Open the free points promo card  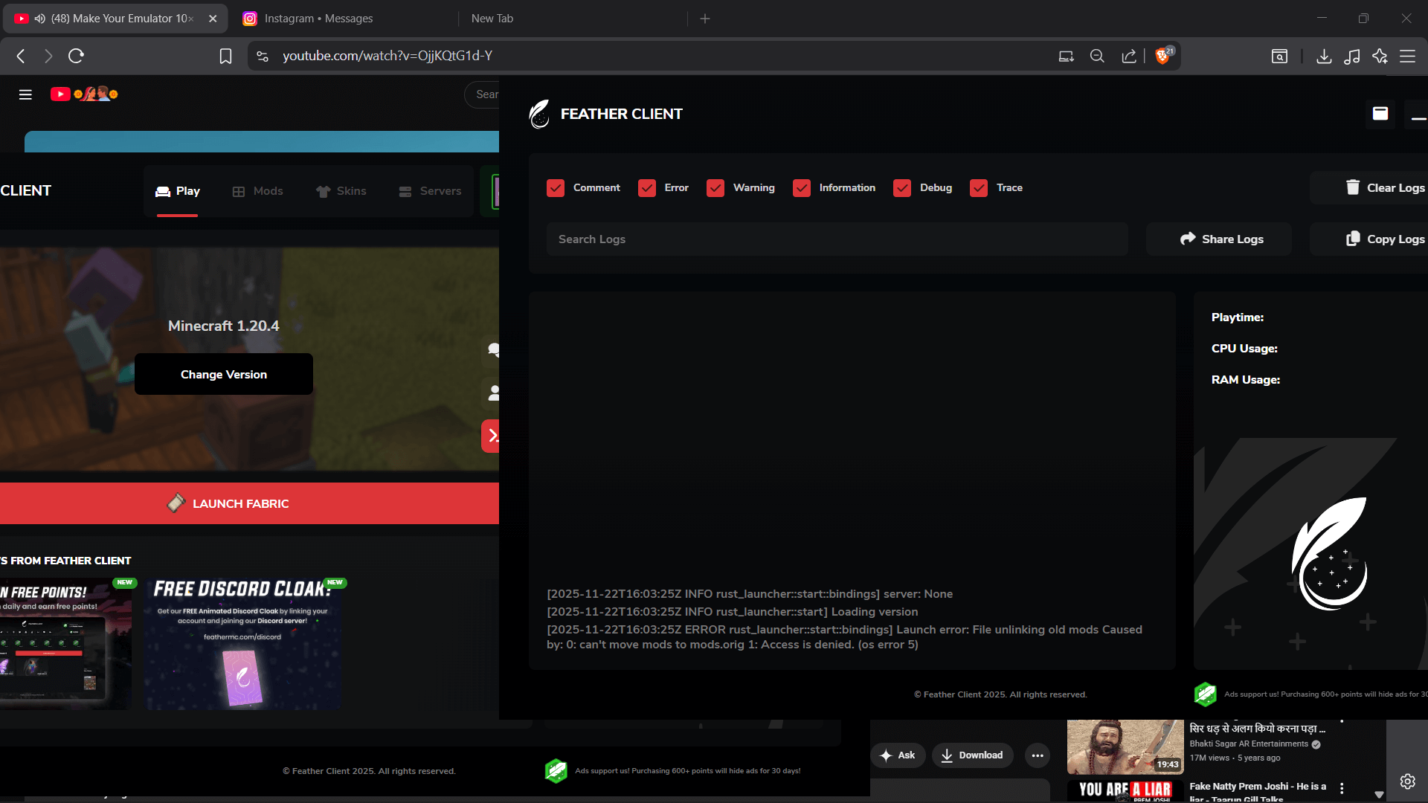tap(65, 643)
